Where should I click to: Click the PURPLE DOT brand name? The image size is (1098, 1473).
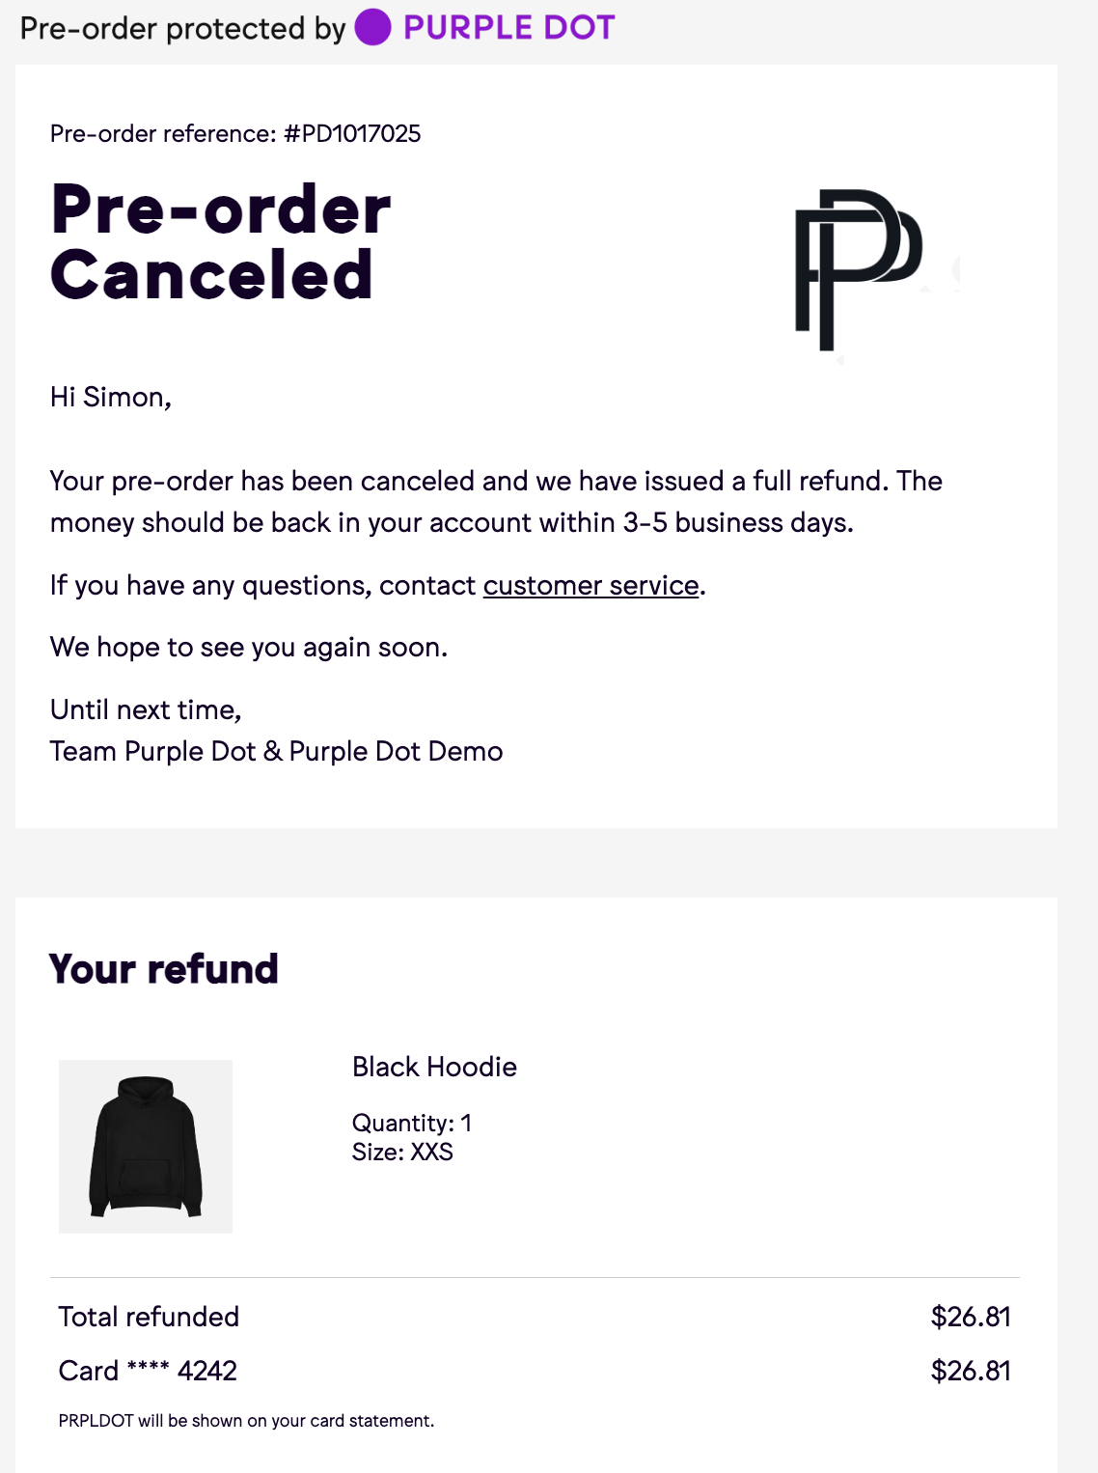[x=508, y=28]
